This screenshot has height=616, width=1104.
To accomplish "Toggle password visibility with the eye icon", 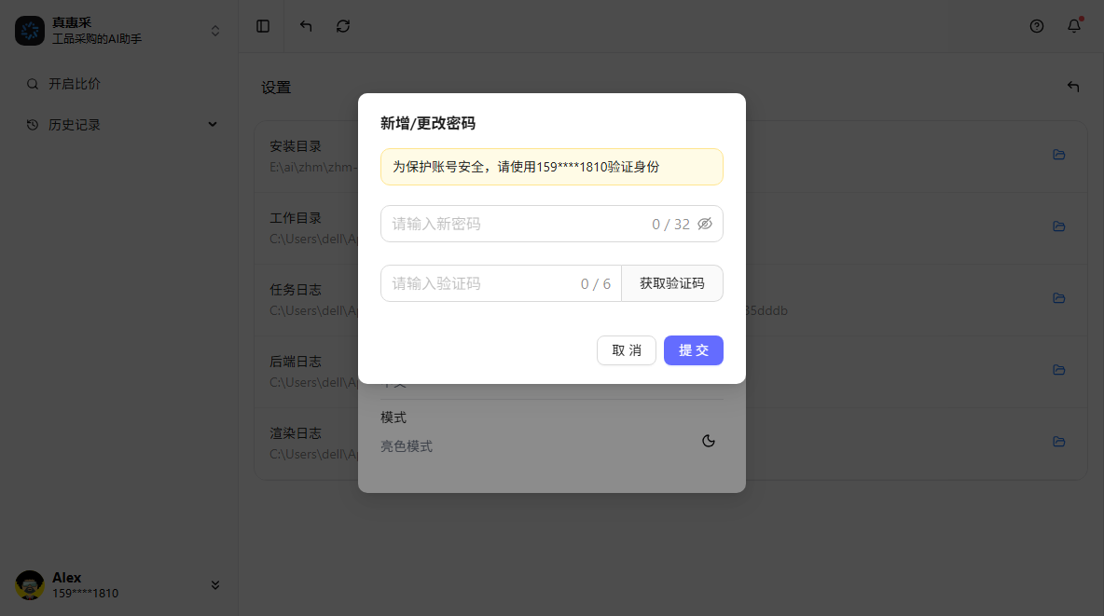I will pos(705,224).
